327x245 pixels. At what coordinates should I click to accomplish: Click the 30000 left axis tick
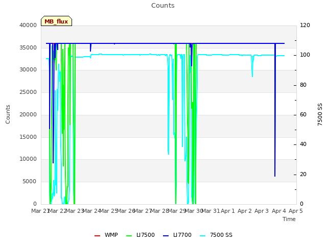point(28,70)
